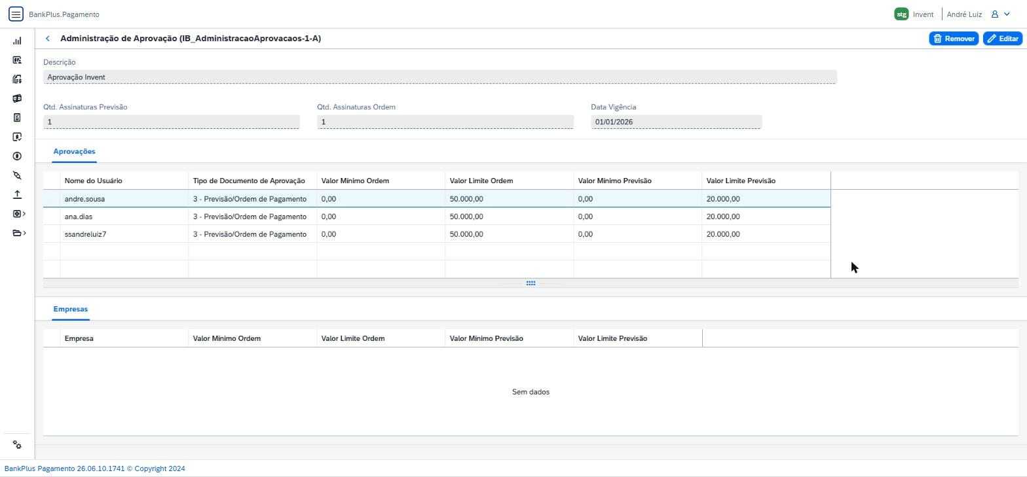Grab the table splitter handle below Aprovações
This screenshot has width=1027, height=477.
pyautogui.click(x=531, y=283)
